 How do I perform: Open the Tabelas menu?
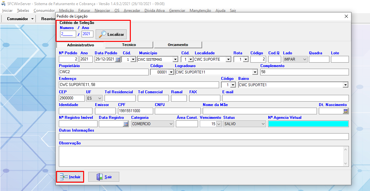(23, 11)
